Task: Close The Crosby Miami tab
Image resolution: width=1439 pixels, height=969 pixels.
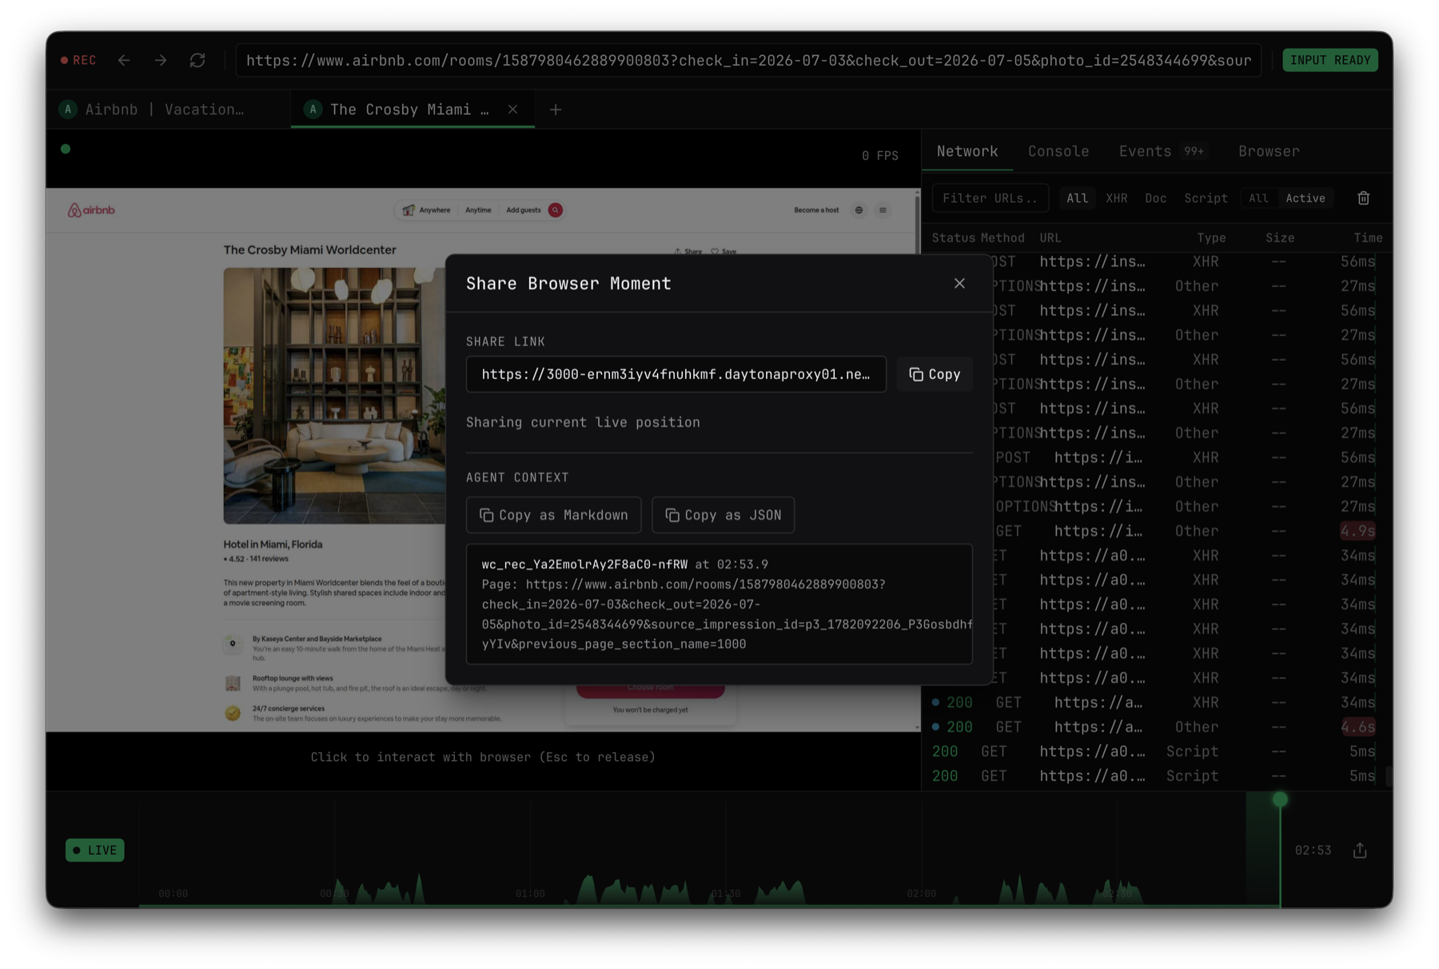Action: pos(513,110)
